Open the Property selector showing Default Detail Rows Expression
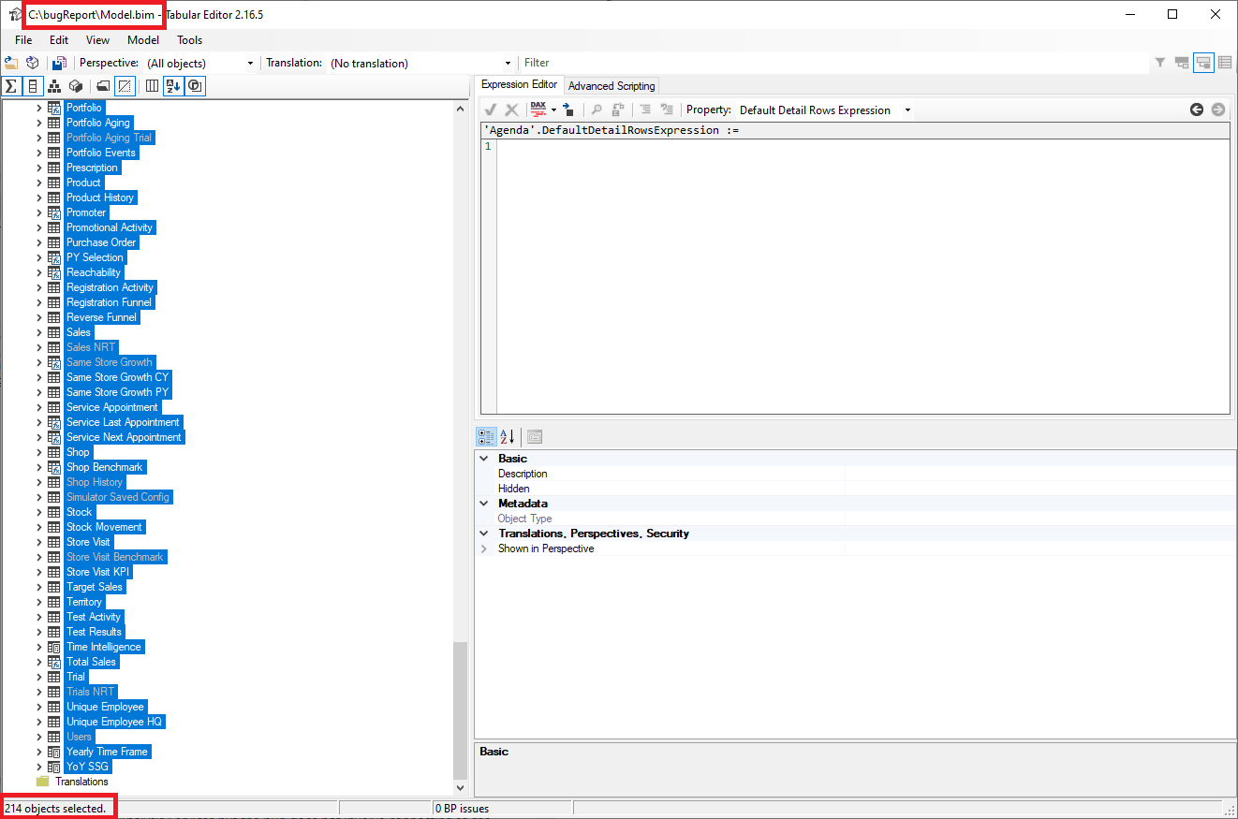The image size is (1238, 819). pyautogui.click(x=824, y=110)
